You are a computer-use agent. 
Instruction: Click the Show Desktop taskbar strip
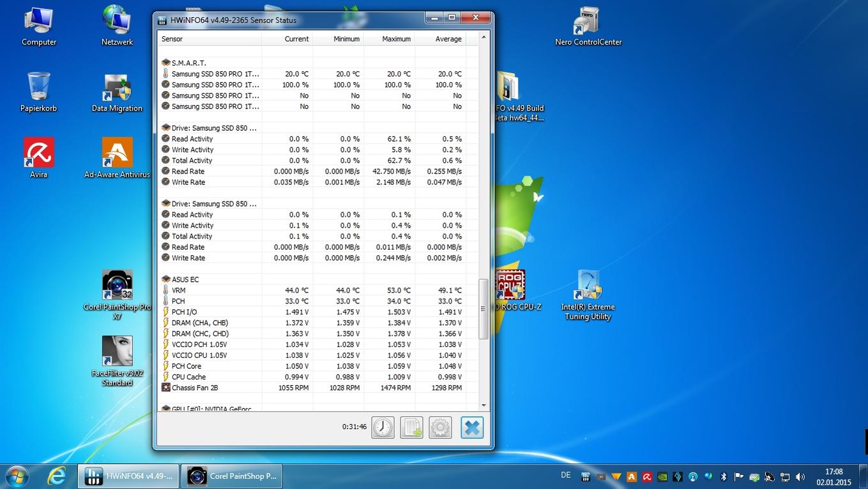pos(863,476)
